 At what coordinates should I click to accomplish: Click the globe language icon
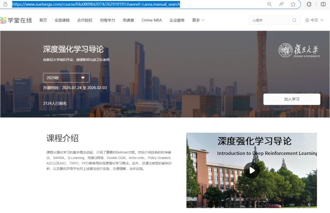pos(307,20)
